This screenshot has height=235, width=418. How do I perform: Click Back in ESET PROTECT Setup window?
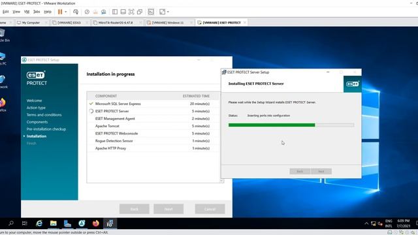(x=135, y=209)
